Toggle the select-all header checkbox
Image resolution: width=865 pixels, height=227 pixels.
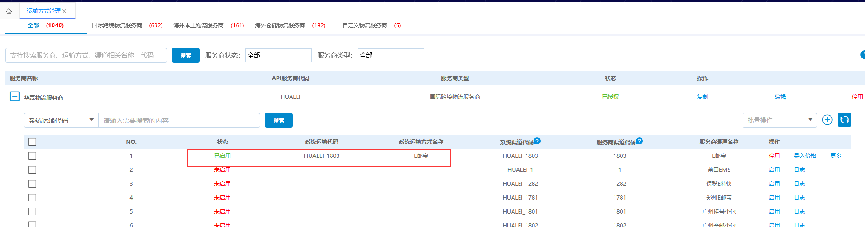[x=32, y=142]
